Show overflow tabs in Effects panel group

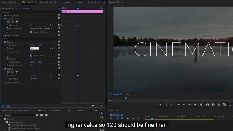pyautogui.click(x=96, y=111)
